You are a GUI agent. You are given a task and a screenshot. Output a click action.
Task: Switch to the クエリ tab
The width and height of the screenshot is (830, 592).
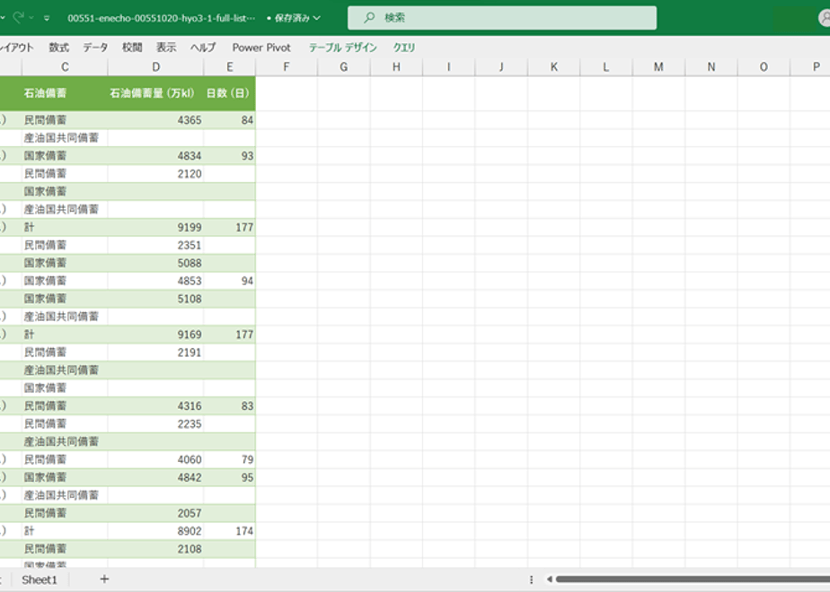404,48
